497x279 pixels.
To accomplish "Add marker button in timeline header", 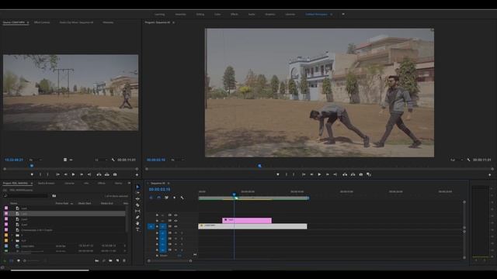I will point(174,198).
